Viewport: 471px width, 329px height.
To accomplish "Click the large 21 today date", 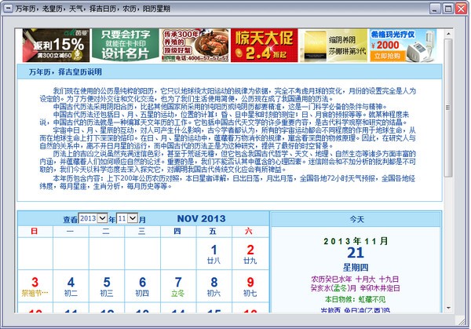I will (356, 253).
